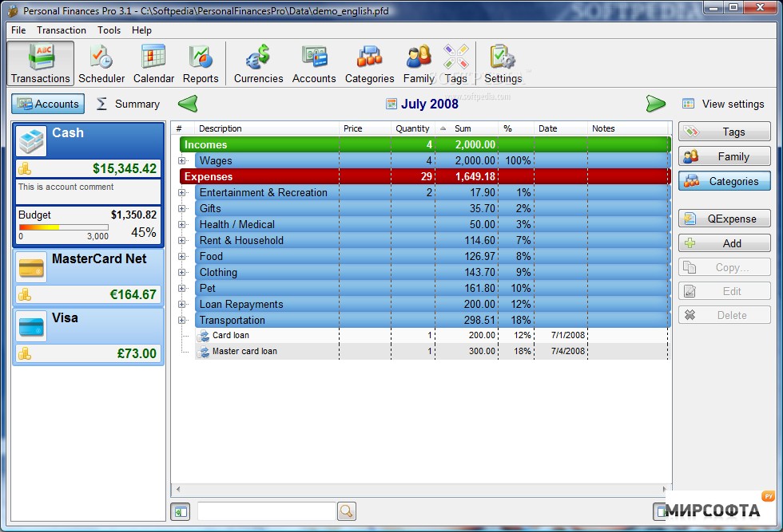This screenshot has width=783, height=532.
Task: Sort by the Sum column header
Action: 467,128
